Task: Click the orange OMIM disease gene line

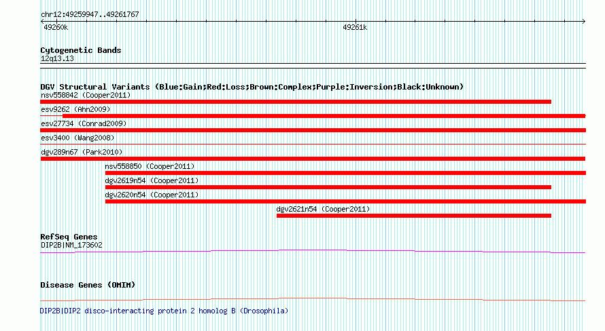Action: click(313, 299)
